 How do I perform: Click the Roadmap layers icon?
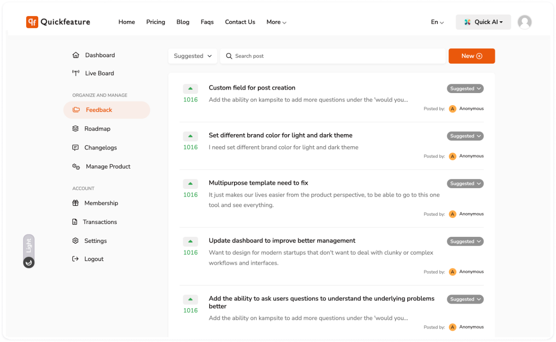(75, 129)
